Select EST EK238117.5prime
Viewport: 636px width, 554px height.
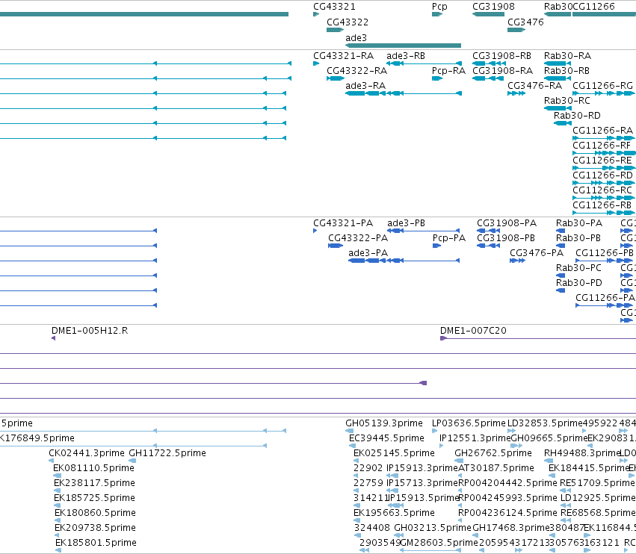(94, 483)
